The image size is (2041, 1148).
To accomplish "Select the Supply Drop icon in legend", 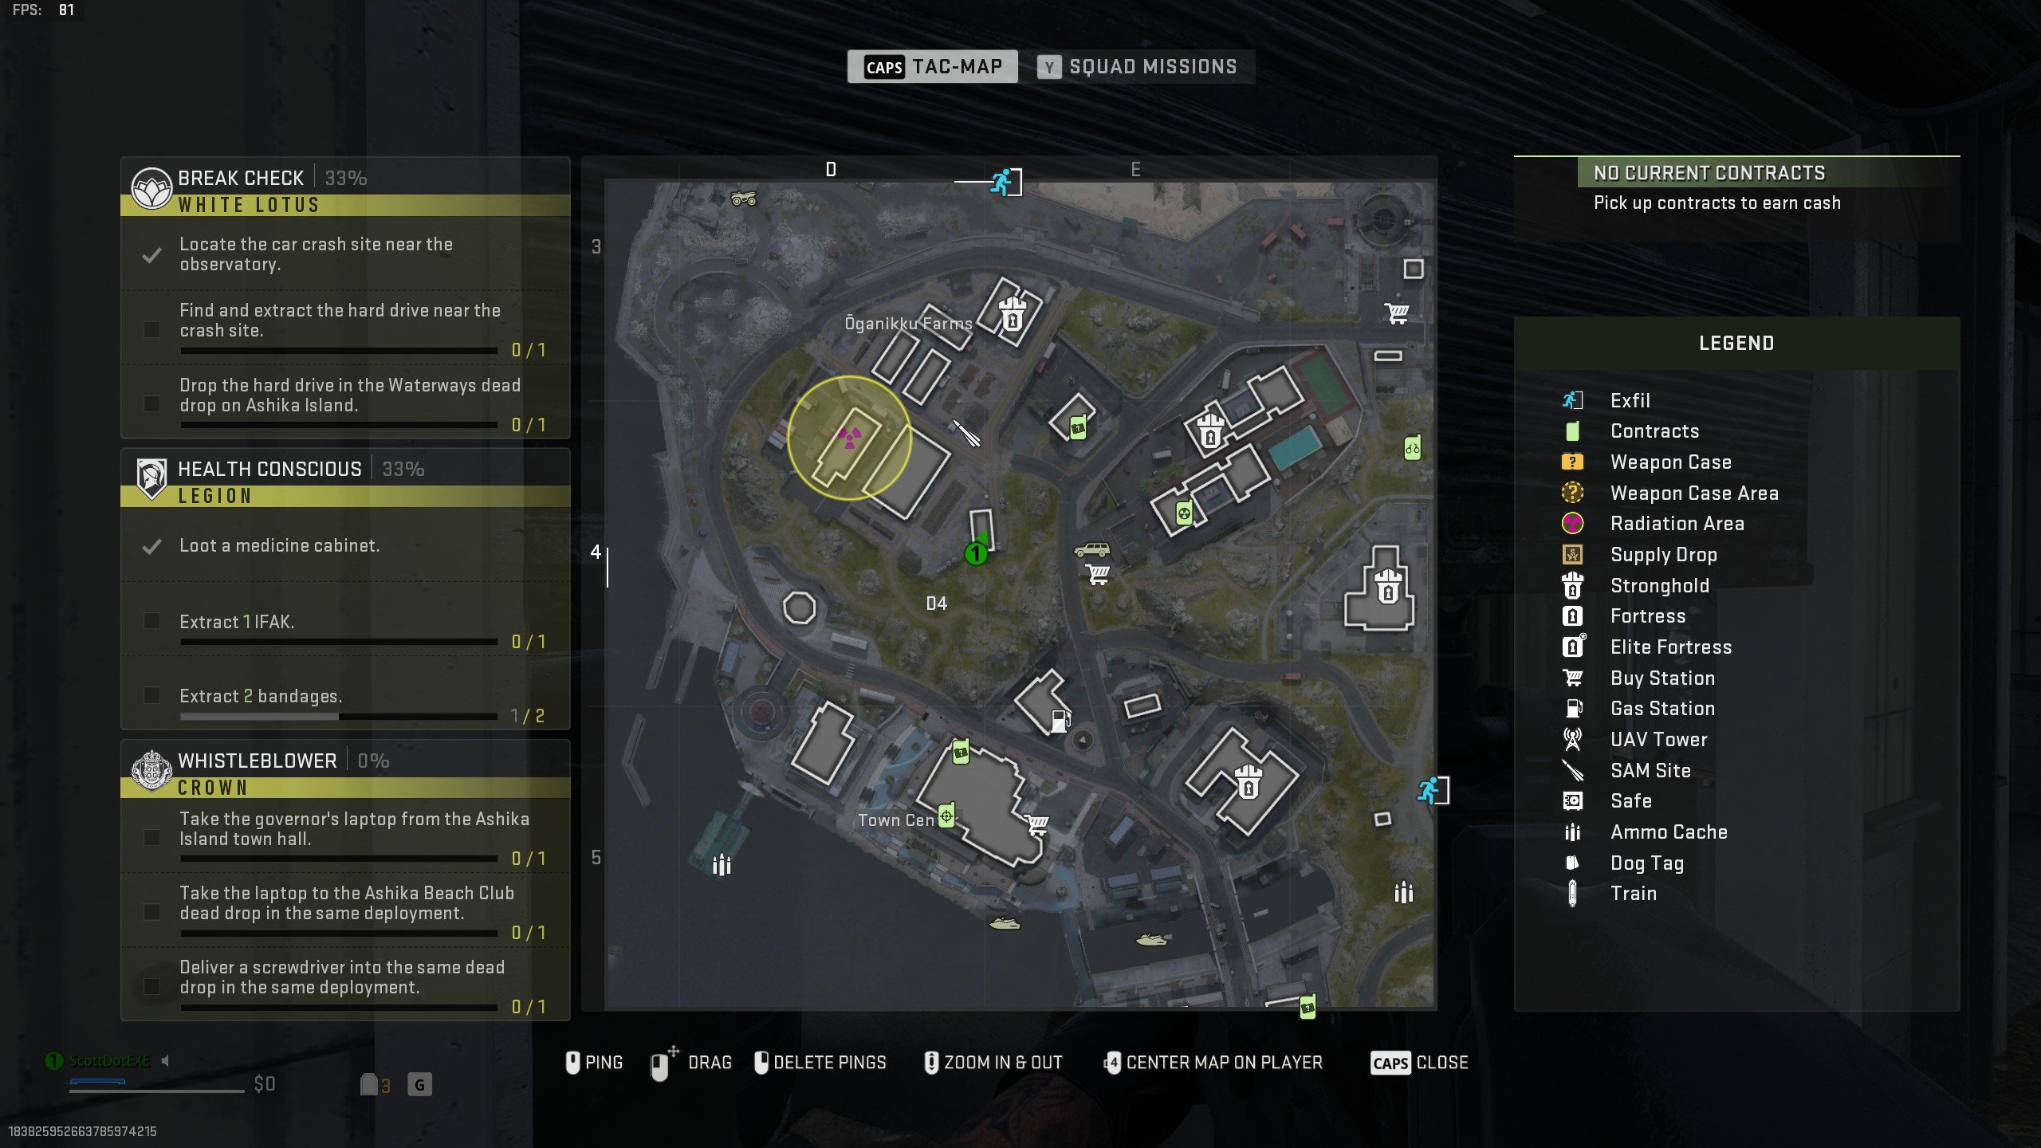I will pyautogui.click(x=1573, y=554).
